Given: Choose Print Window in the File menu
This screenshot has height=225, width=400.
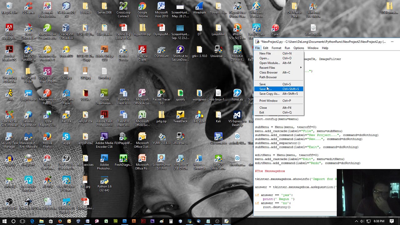Looking at the screenshot, I should (268, 101).
